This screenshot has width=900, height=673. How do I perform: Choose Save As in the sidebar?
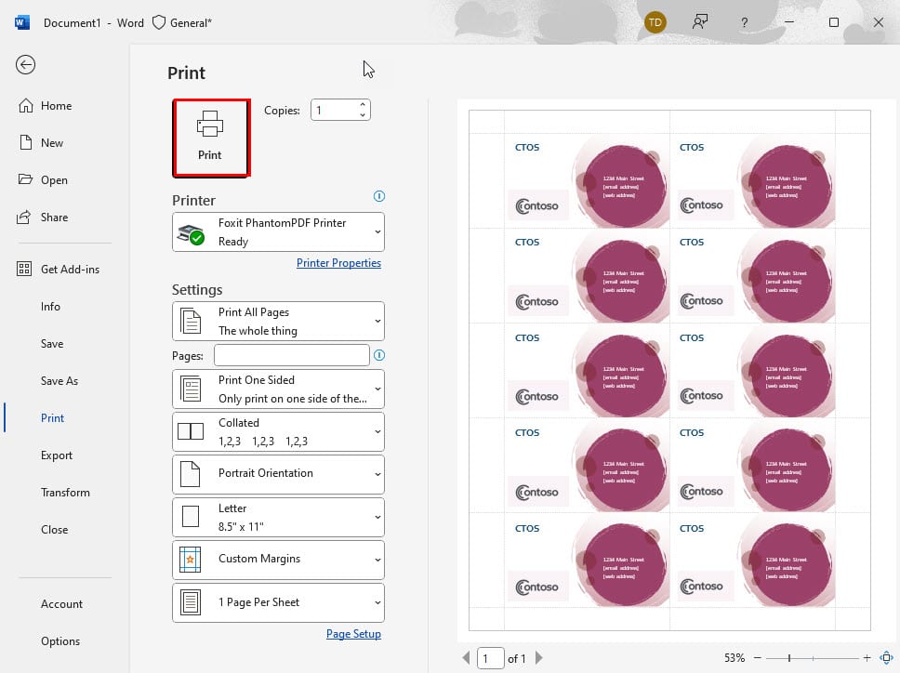click(x=60, y=381)
